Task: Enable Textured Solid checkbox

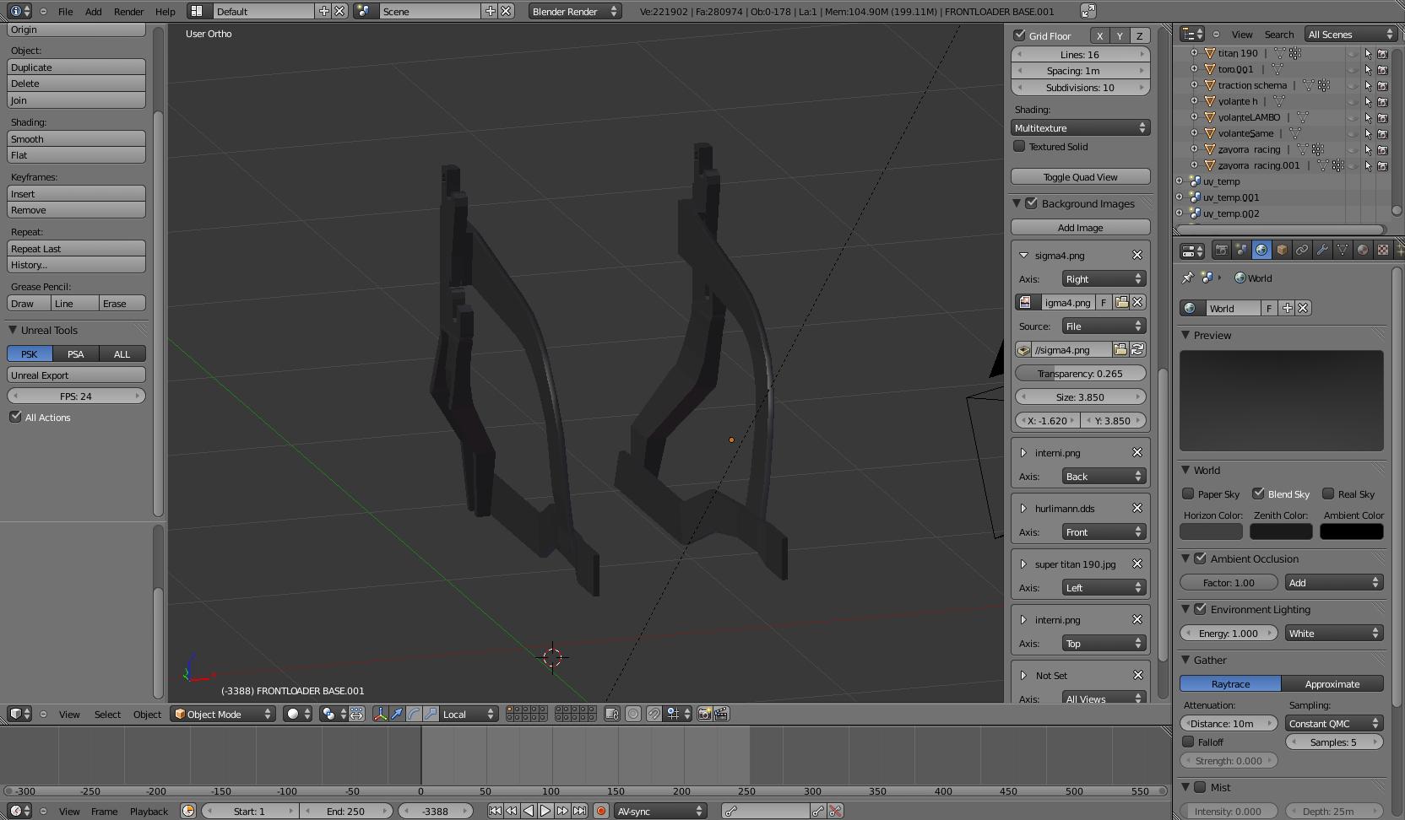Action: [1020, 146]
